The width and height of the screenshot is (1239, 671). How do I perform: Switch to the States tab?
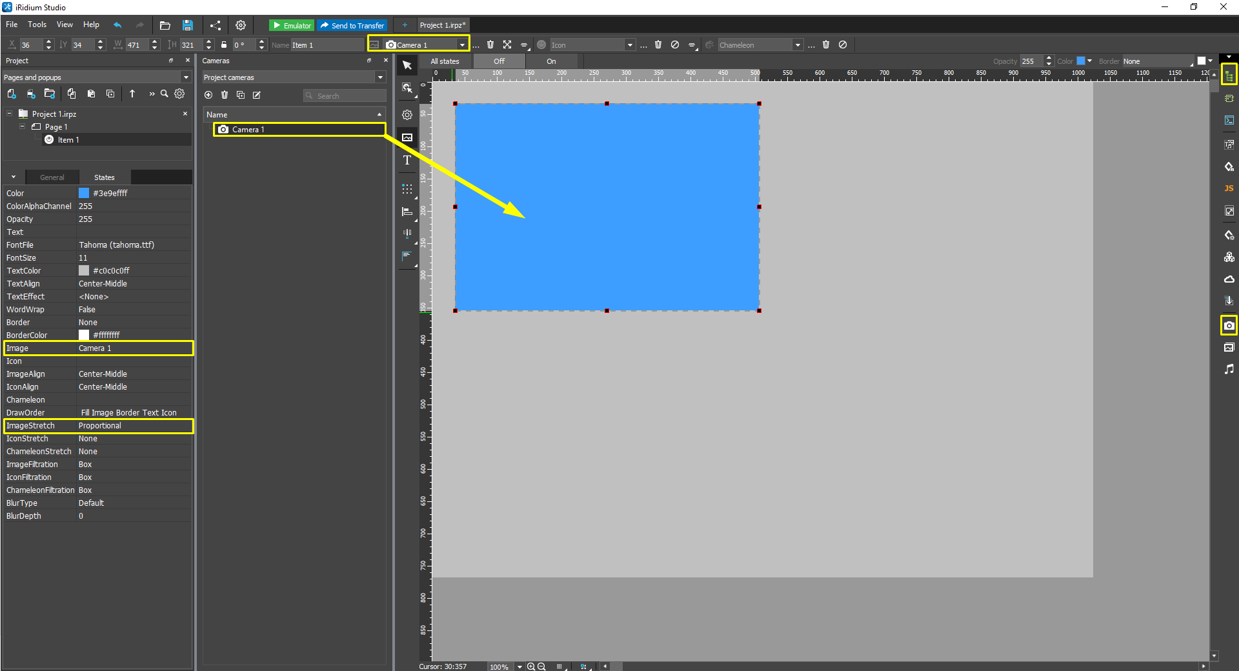(x=104, y=177)
